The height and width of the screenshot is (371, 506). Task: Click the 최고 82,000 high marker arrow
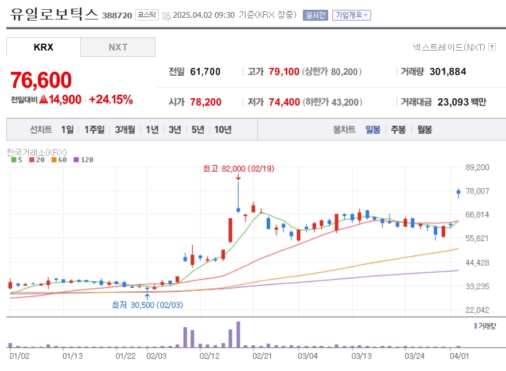coord(238,177)
